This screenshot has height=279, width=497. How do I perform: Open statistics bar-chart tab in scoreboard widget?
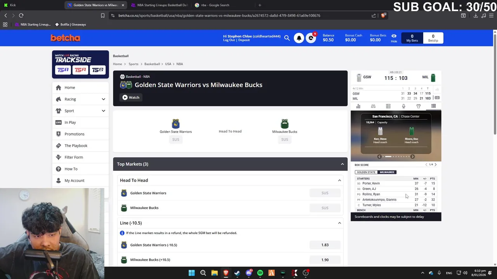(358, 106)
